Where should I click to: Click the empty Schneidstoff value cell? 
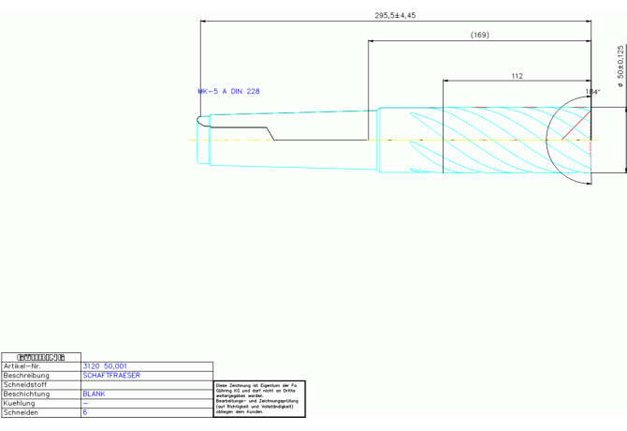(x=147, y=385)
